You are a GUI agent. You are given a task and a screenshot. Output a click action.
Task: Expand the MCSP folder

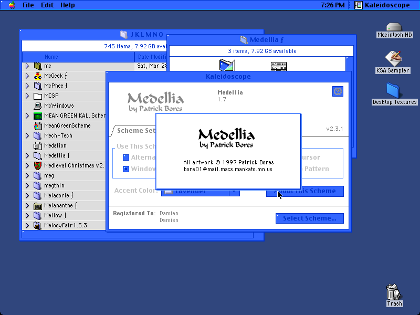27,96
